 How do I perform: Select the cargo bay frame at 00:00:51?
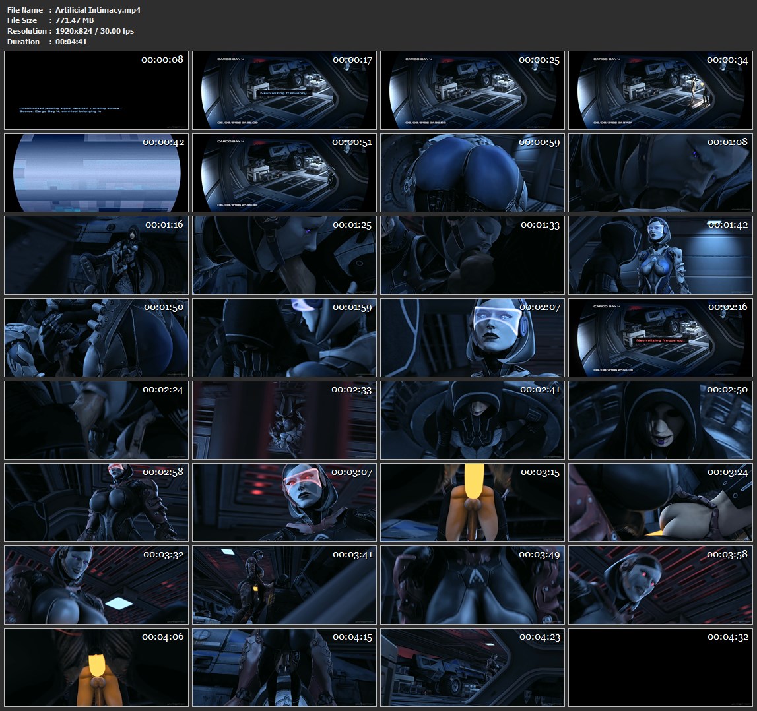coord(284,173)
